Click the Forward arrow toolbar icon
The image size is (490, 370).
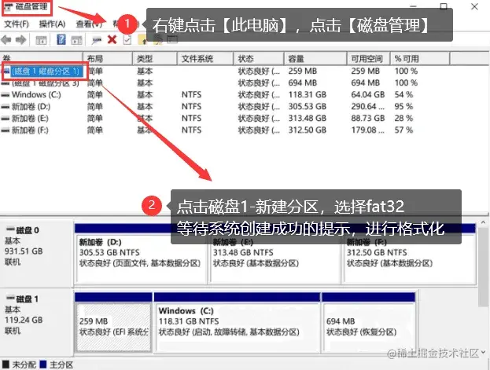pyautogui.click(x=21, y=39)
